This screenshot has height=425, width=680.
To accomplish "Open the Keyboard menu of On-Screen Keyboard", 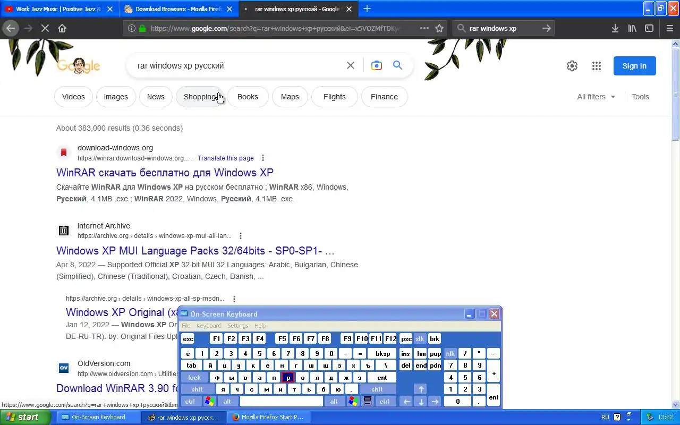I will click(209, 326).
